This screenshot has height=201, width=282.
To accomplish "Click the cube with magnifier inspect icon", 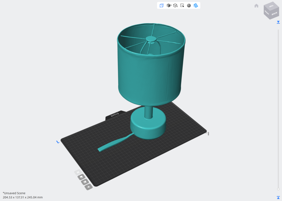I will (x=175, y=6).
